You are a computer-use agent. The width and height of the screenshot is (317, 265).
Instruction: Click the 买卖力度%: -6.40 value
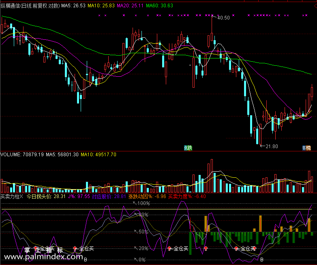187,196
